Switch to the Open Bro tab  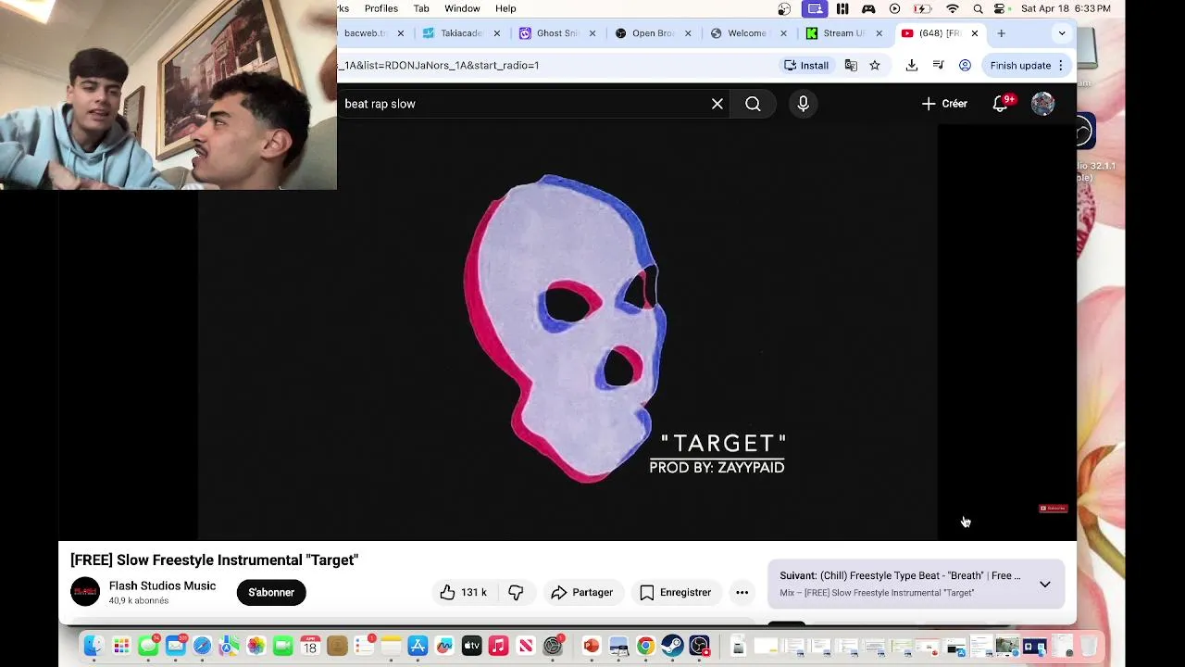[x=653, y=33]
